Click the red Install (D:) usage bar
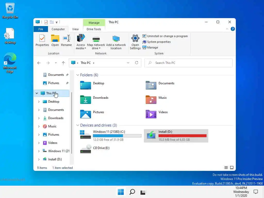This screenshot has height=198, width=264. (x=183, y=136)
